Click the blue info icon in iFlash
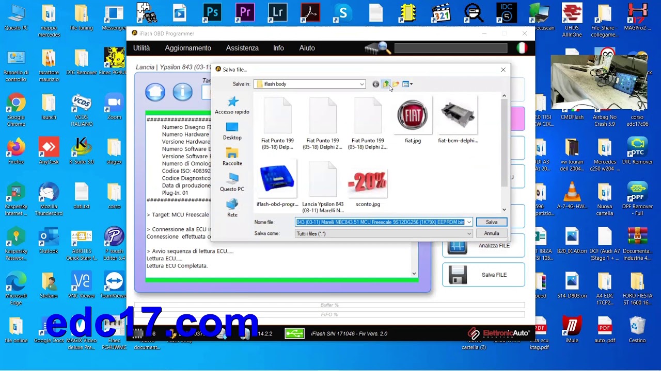Viewport: 661px width, 371px height. click(182, 92)
